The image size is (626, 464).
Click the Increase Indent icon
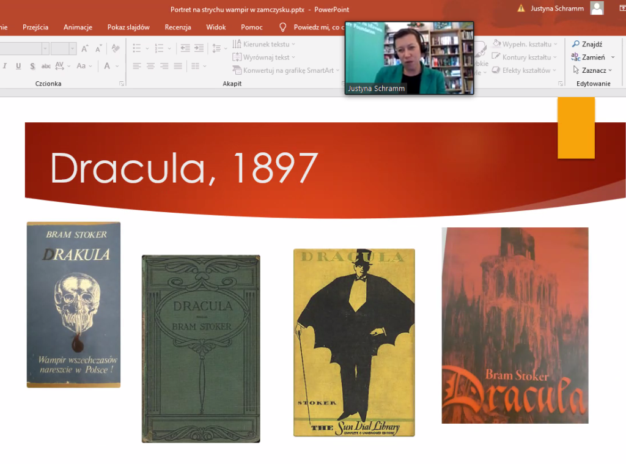[x=198, y=48]
